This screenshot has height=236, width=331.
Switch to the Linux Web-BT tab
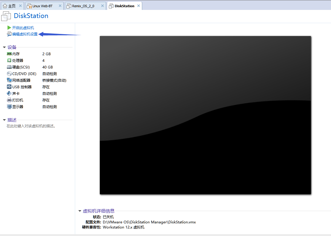click(x=44, y=6)
